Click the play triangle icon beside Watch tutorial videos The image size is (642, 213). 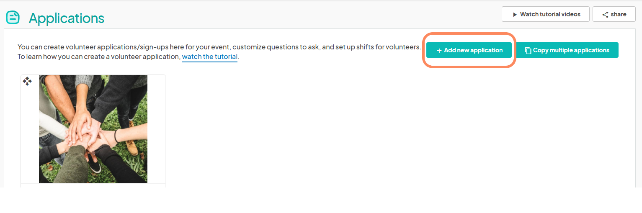[x=515, y=15]
